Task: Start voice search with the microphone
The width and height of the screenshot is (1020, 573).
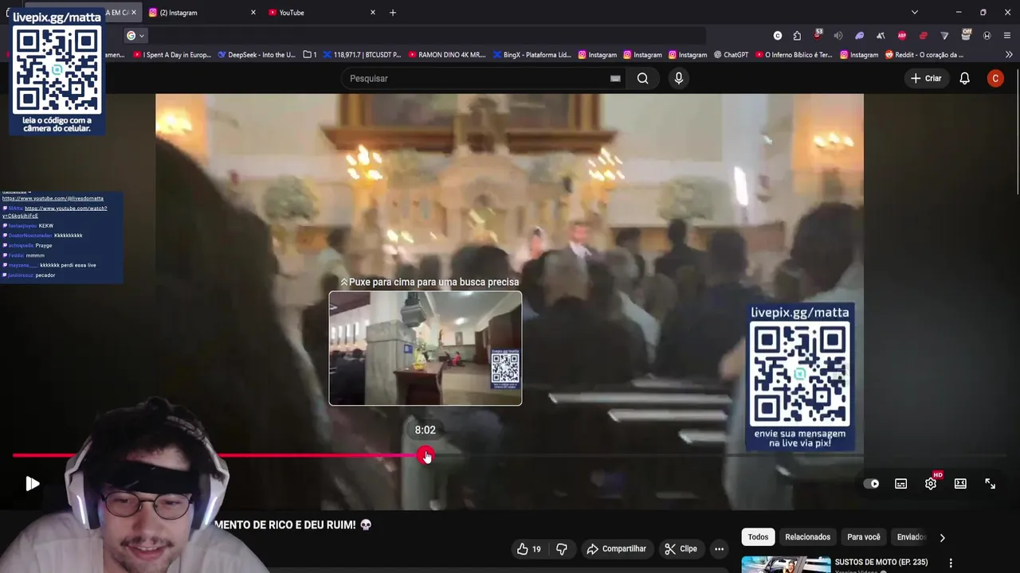Action: 678,78
